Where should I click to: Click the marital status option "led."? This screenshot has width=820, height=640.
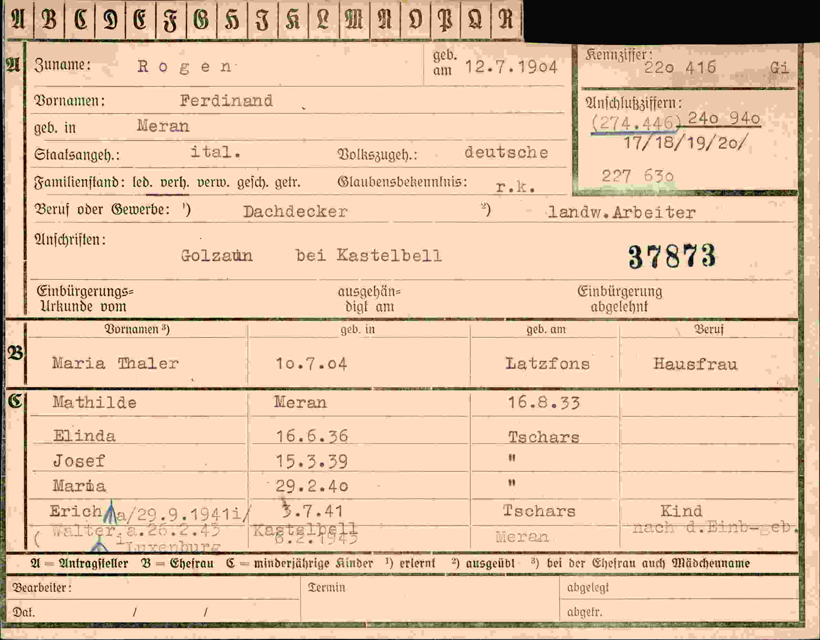click(x=142, y=183)
